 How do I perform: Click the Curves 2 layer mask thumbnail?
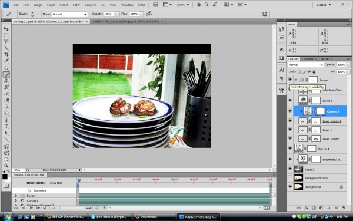pyautogui.click(x=320, y=111)
